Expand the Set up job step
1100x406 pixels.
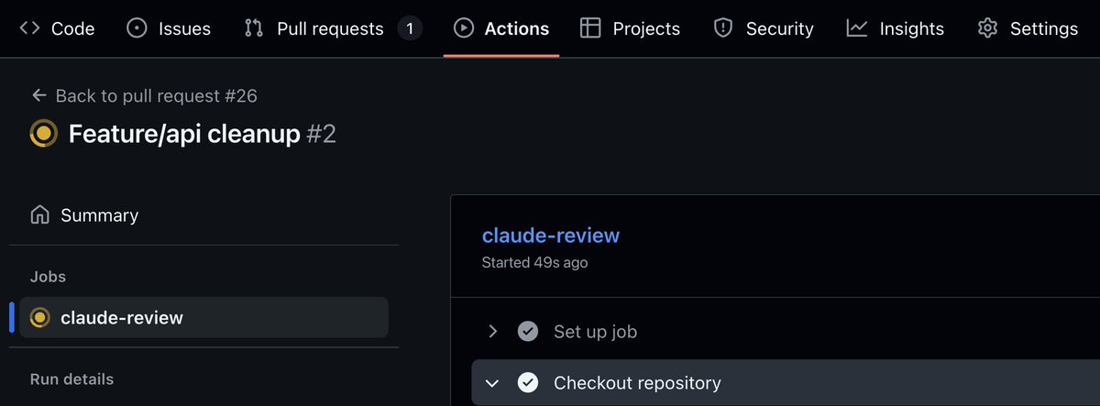492,331
